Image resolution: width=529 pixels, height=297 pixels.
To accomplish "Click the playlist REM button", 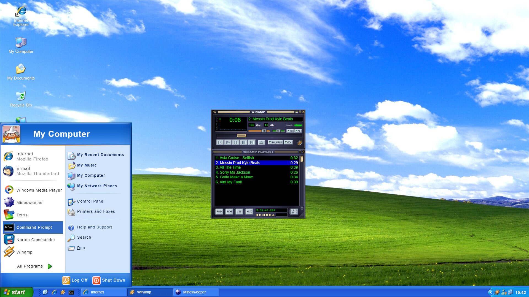I will point(229,211).
